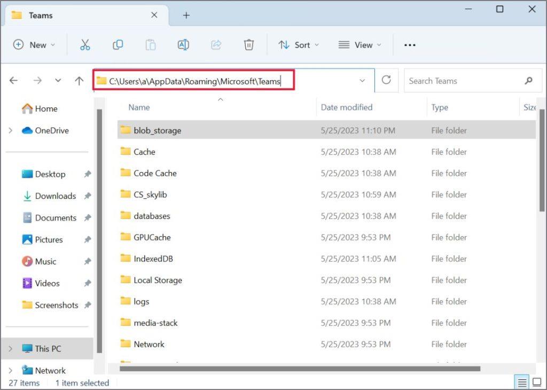
Task: Switch to details view icon in status bar
Action: (x=522, y=383)
